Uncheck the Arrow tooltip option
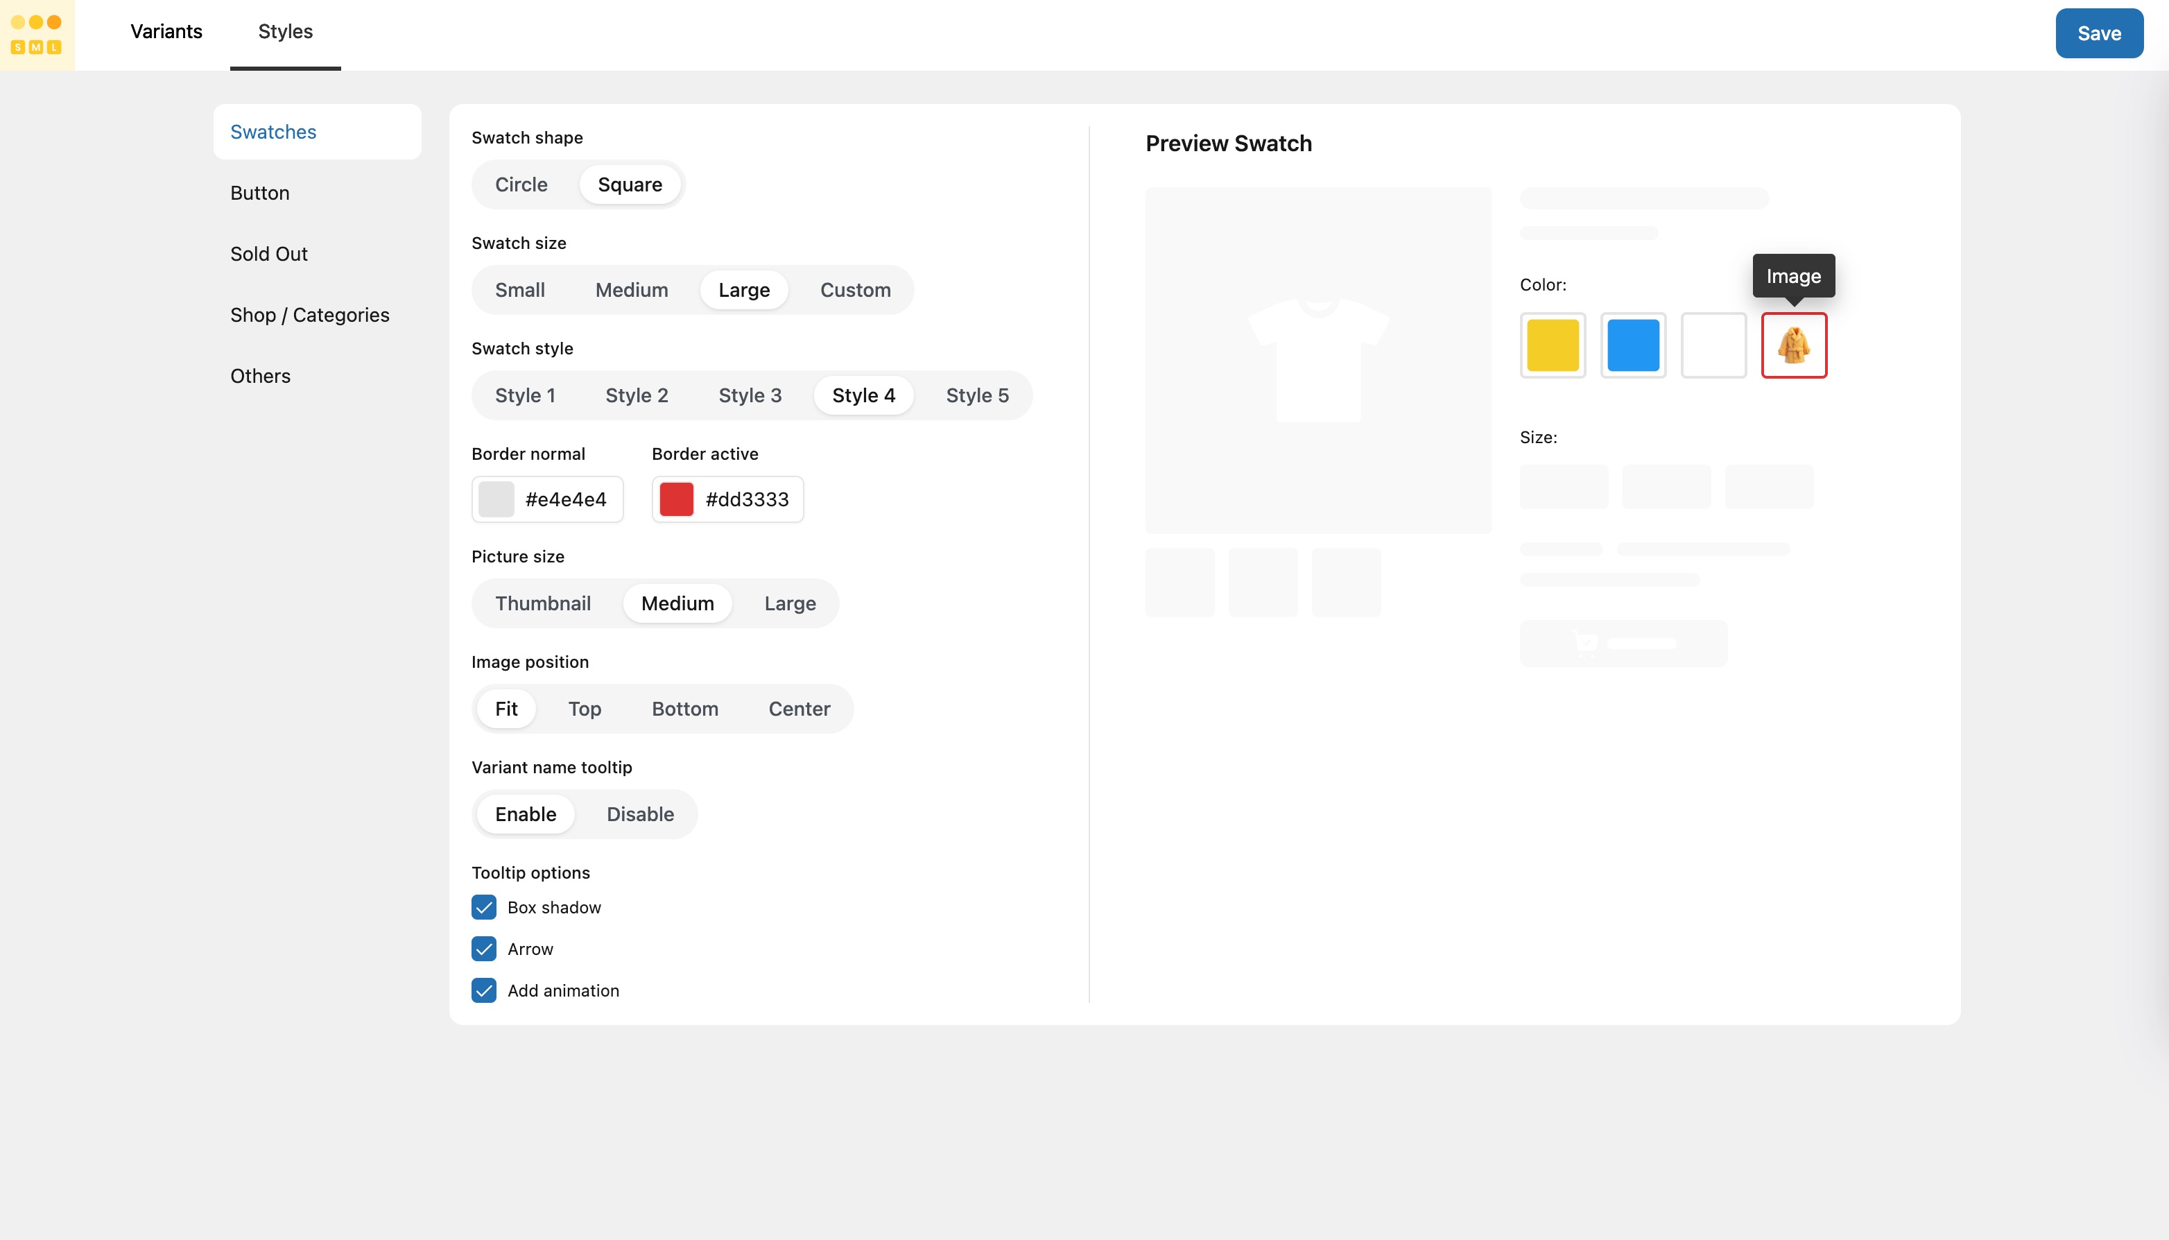2169x1240 pixels. (483, 949)
